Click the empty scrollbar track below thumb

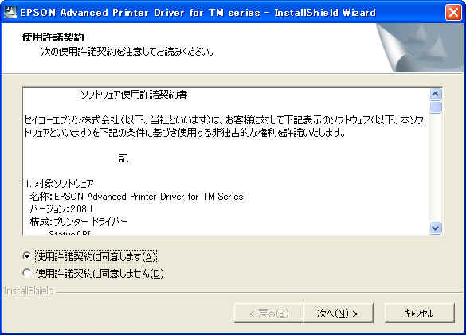click(x=436, y=168)
